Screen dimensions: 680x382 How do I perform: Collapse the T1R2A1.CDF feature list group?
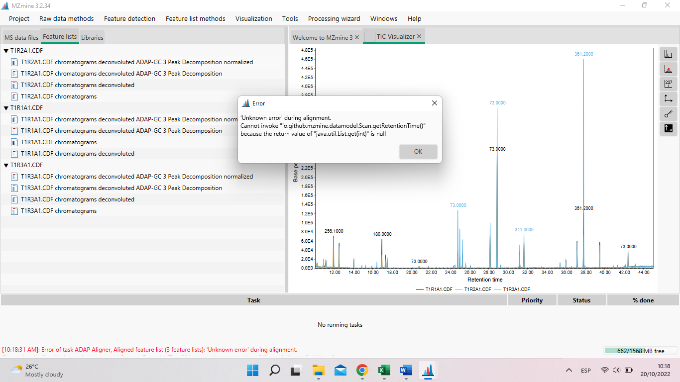(5, 50)
